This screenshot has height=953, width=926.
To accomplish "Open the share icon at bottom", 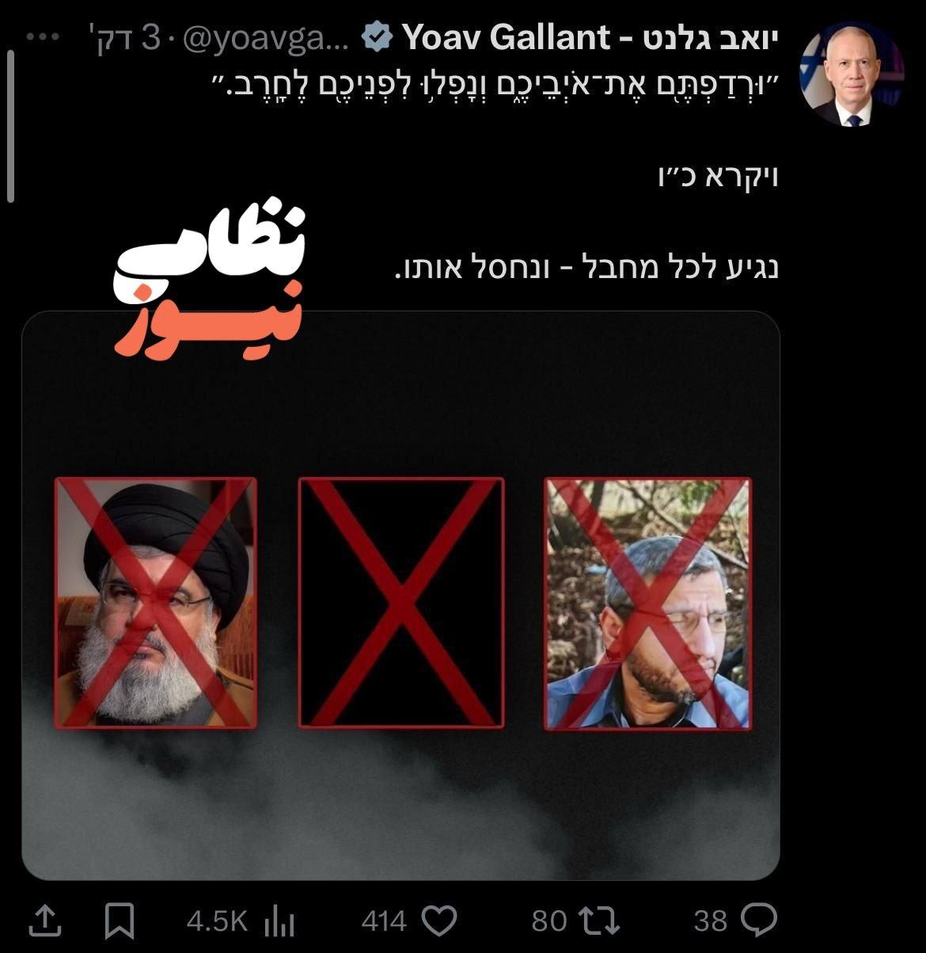I will pos(45,922).
